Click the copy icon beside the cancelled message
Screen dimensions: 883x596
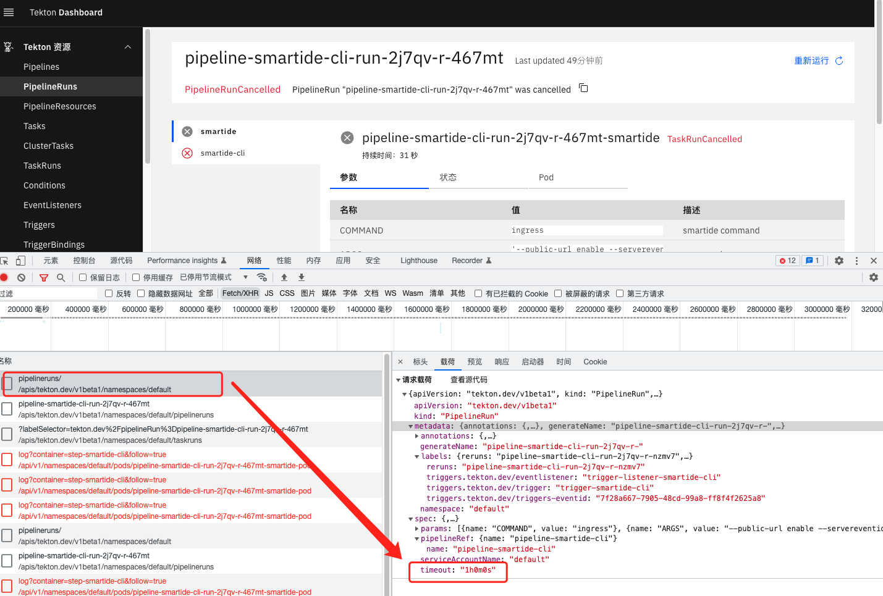pyautogui.click(x=583, y=88)
